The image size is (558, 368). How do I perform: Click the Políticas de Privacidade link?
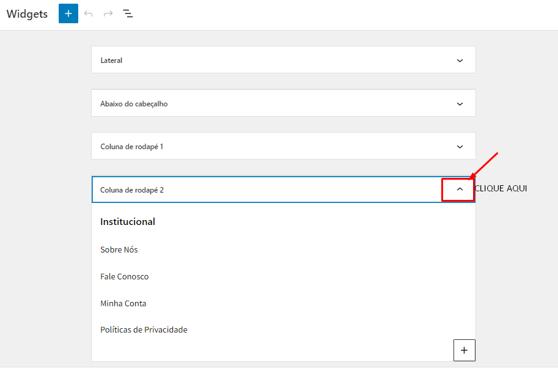point(144,330)
